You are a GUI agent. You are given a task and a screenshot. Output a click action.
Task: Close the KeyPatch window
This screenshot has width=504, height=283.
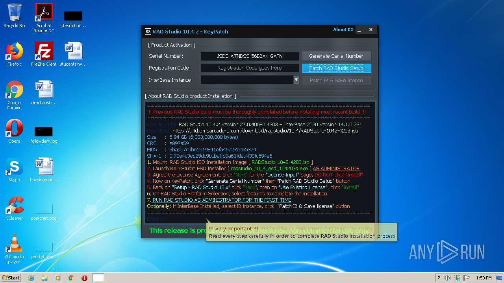point(371,29)
